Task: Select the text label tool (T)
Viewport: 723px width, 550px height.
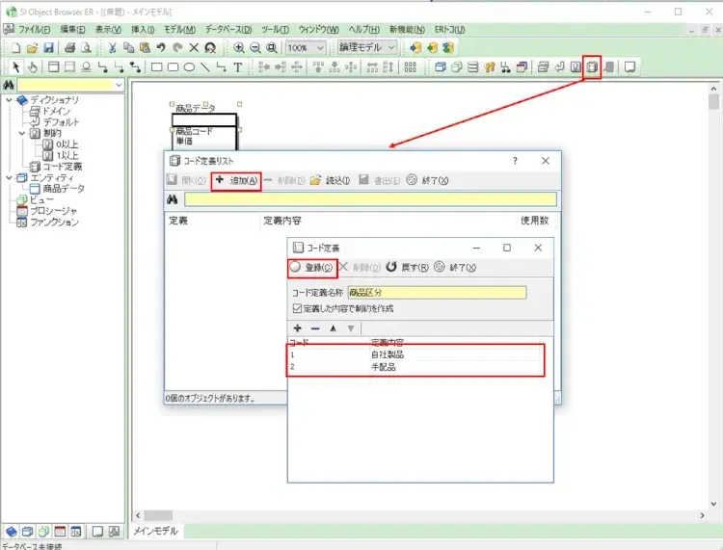Action: pyautogui.click(x=238, y=67)
